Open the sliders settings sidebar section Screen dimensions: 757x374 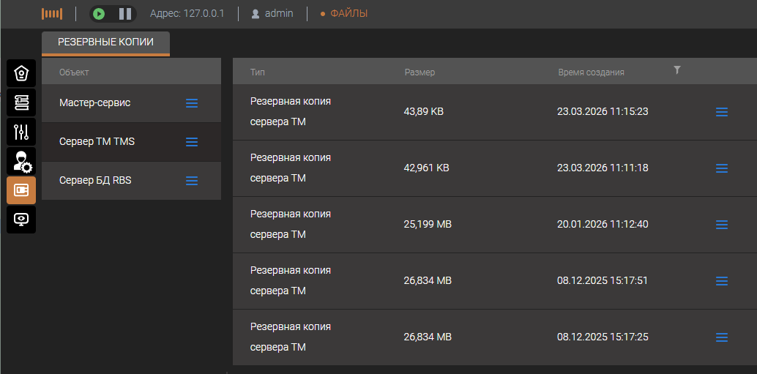coord(21,132)
